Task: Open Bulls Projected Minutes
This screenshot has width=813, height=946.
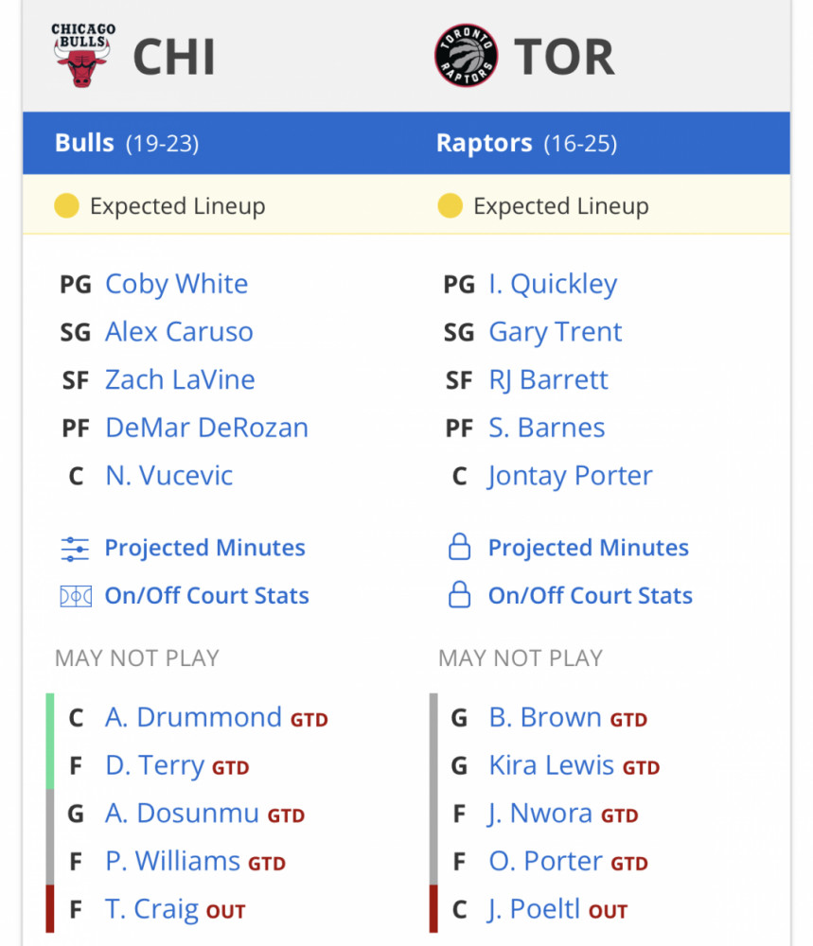Action: point(204,548)
